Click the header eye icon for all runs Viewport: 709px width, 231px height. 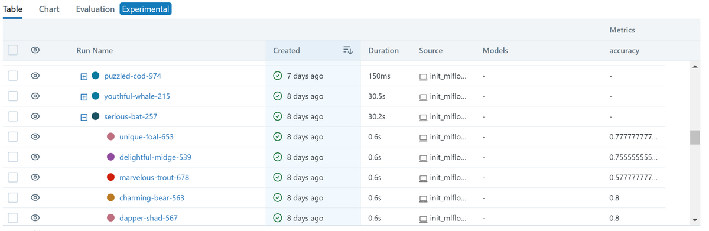[35, 50]
